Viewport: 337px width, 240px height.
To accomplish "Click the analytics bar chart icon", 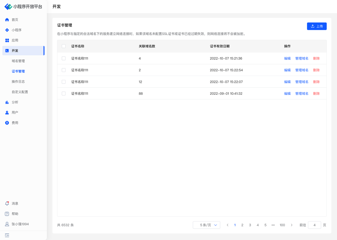I will tap(7, 102).
